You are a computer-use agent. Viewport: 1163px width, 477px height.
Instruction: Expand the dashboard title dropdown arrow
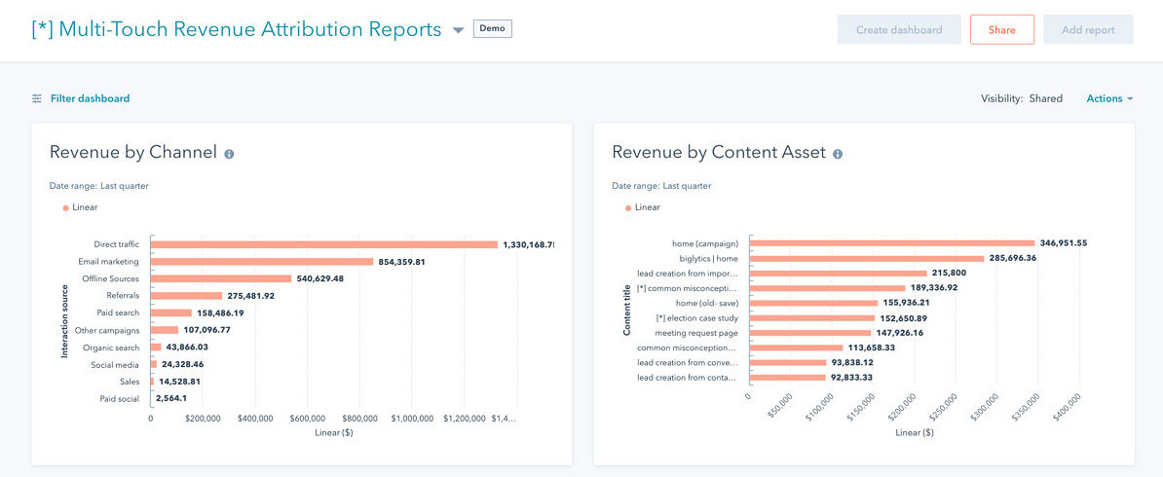pos(459,30)
